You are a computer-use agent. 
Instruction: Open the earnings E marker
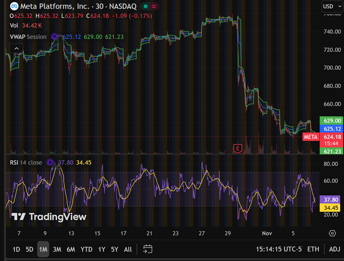coord(237,148)
